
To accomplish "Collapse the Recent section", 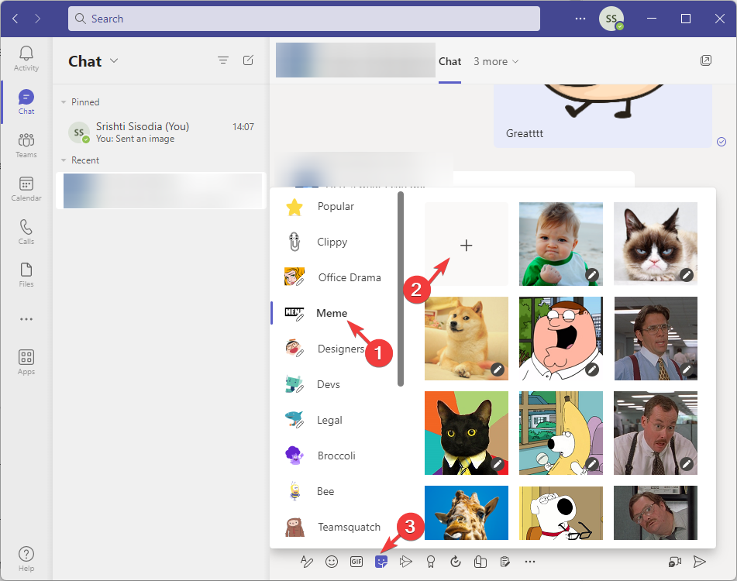I will 64,160.
